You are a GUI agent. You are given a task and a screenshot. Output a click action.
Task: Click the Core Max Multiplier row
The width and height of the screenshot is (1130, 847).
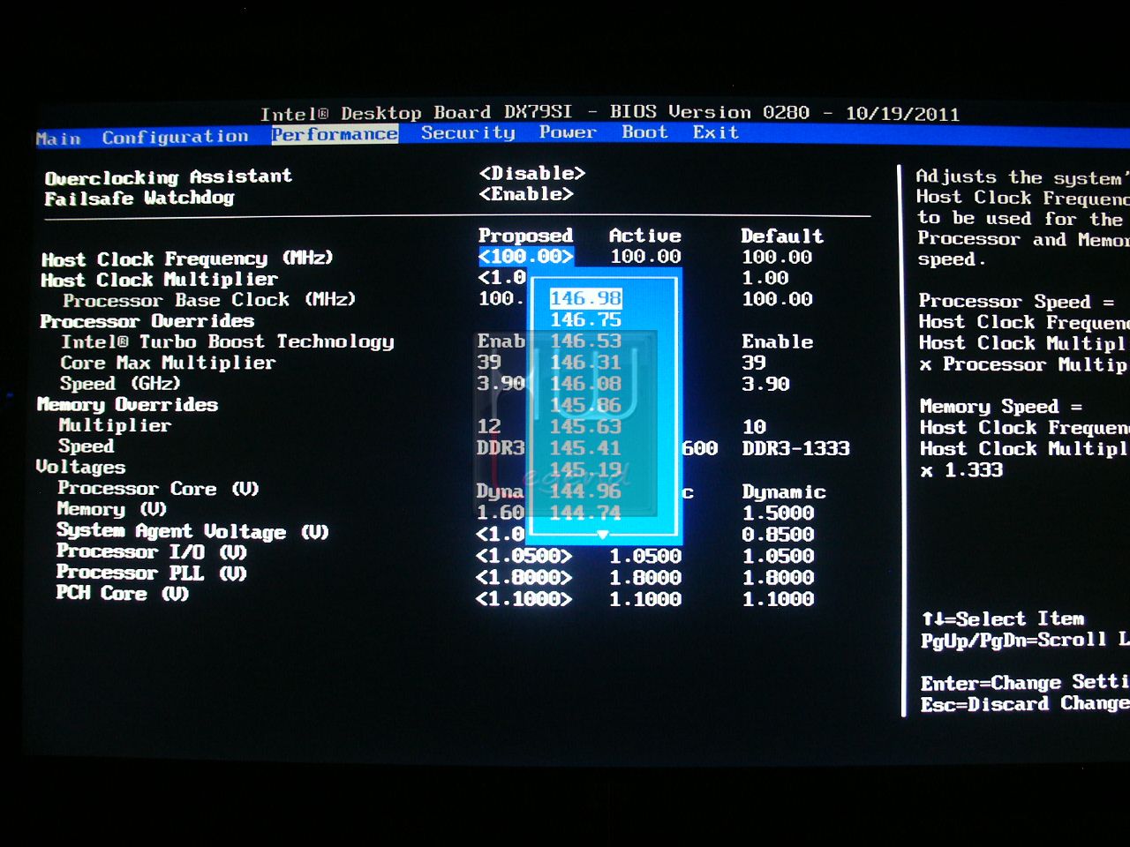tap(168, 363)
